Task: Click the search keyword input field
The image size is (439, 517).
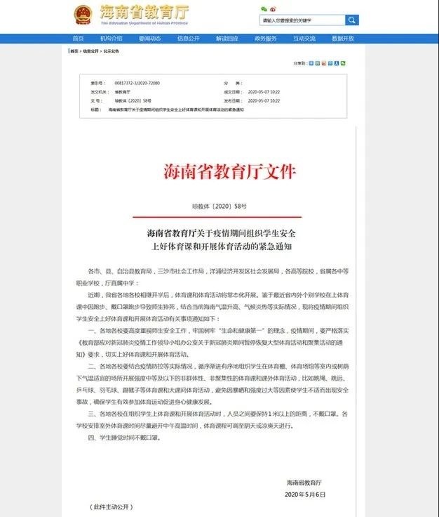Action: pyautogui.click(x=302, y=20)
